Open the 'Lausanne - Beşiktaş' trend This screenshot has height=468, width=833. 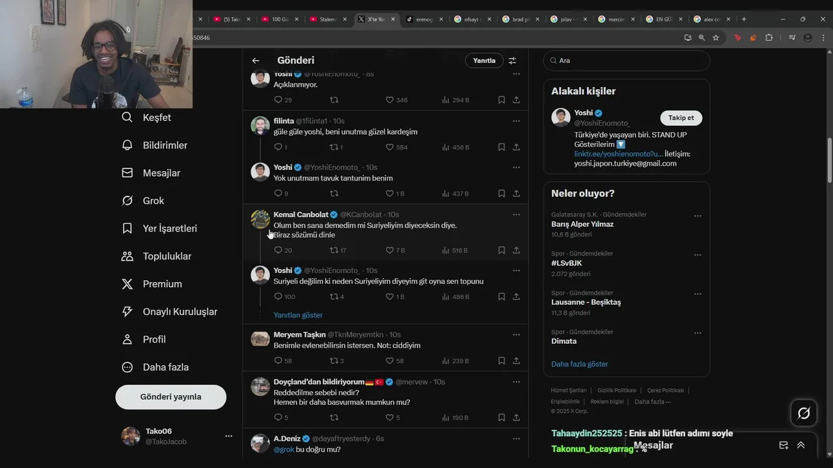pos(586,302)
